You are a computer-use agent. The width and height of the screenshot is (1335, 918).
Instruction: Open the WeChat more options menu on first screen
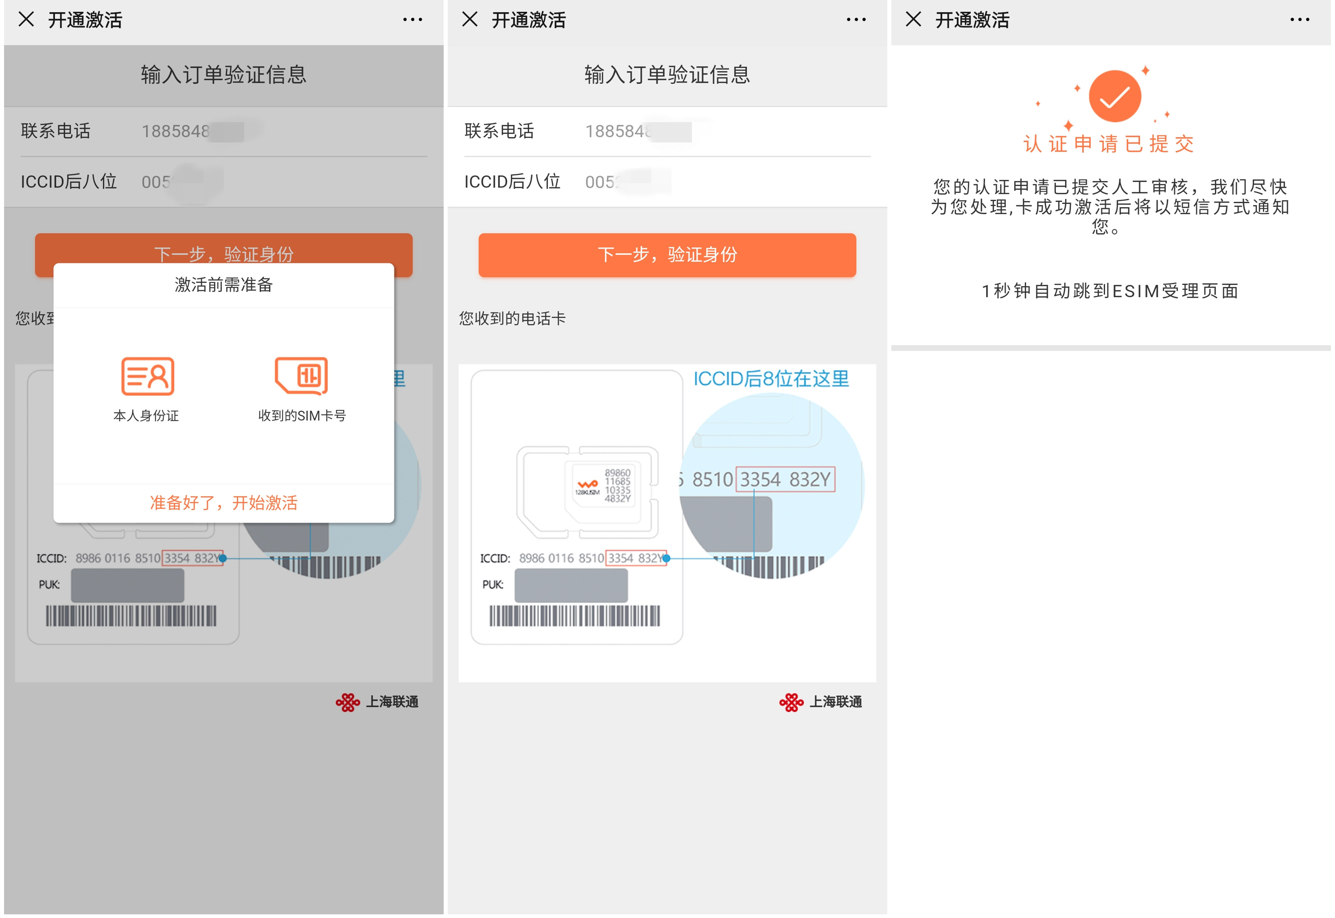(x=411, y=19)
